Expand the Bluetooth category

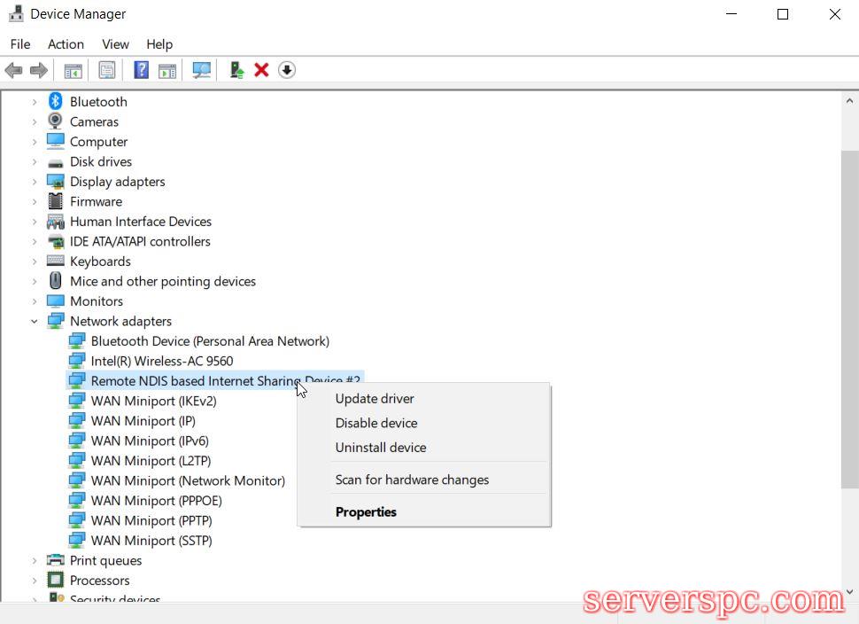pos(35,102)
